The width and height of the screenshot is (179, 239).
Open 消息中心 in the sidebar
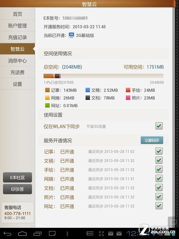[18, 61]
